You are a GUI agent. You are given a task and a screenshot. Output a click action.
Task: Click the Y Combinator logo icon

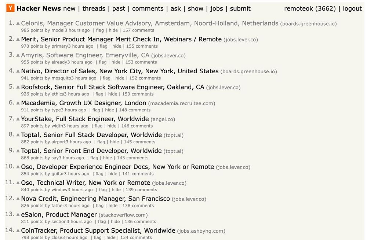point(11,8)
